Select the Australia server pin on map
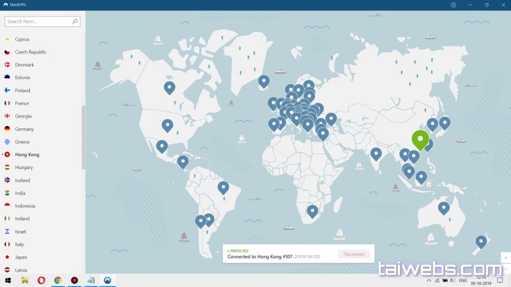 (443, 207)
